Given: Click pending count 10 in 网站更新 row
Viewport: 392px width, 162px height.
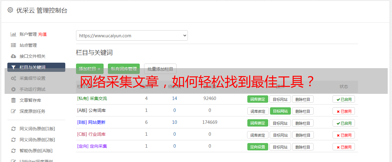Looking at the screenshot, I should click(x=174, y=122).
